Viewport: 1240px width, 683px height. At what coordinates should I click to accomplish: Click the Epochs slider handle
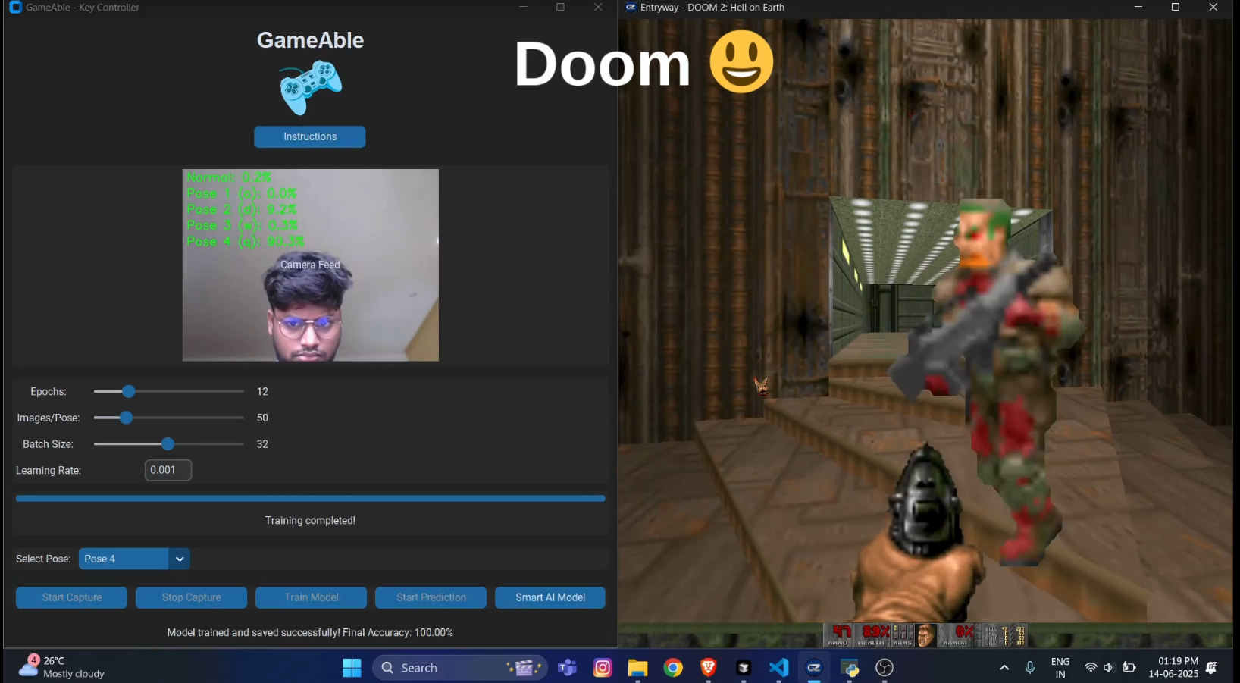(129, 391)
